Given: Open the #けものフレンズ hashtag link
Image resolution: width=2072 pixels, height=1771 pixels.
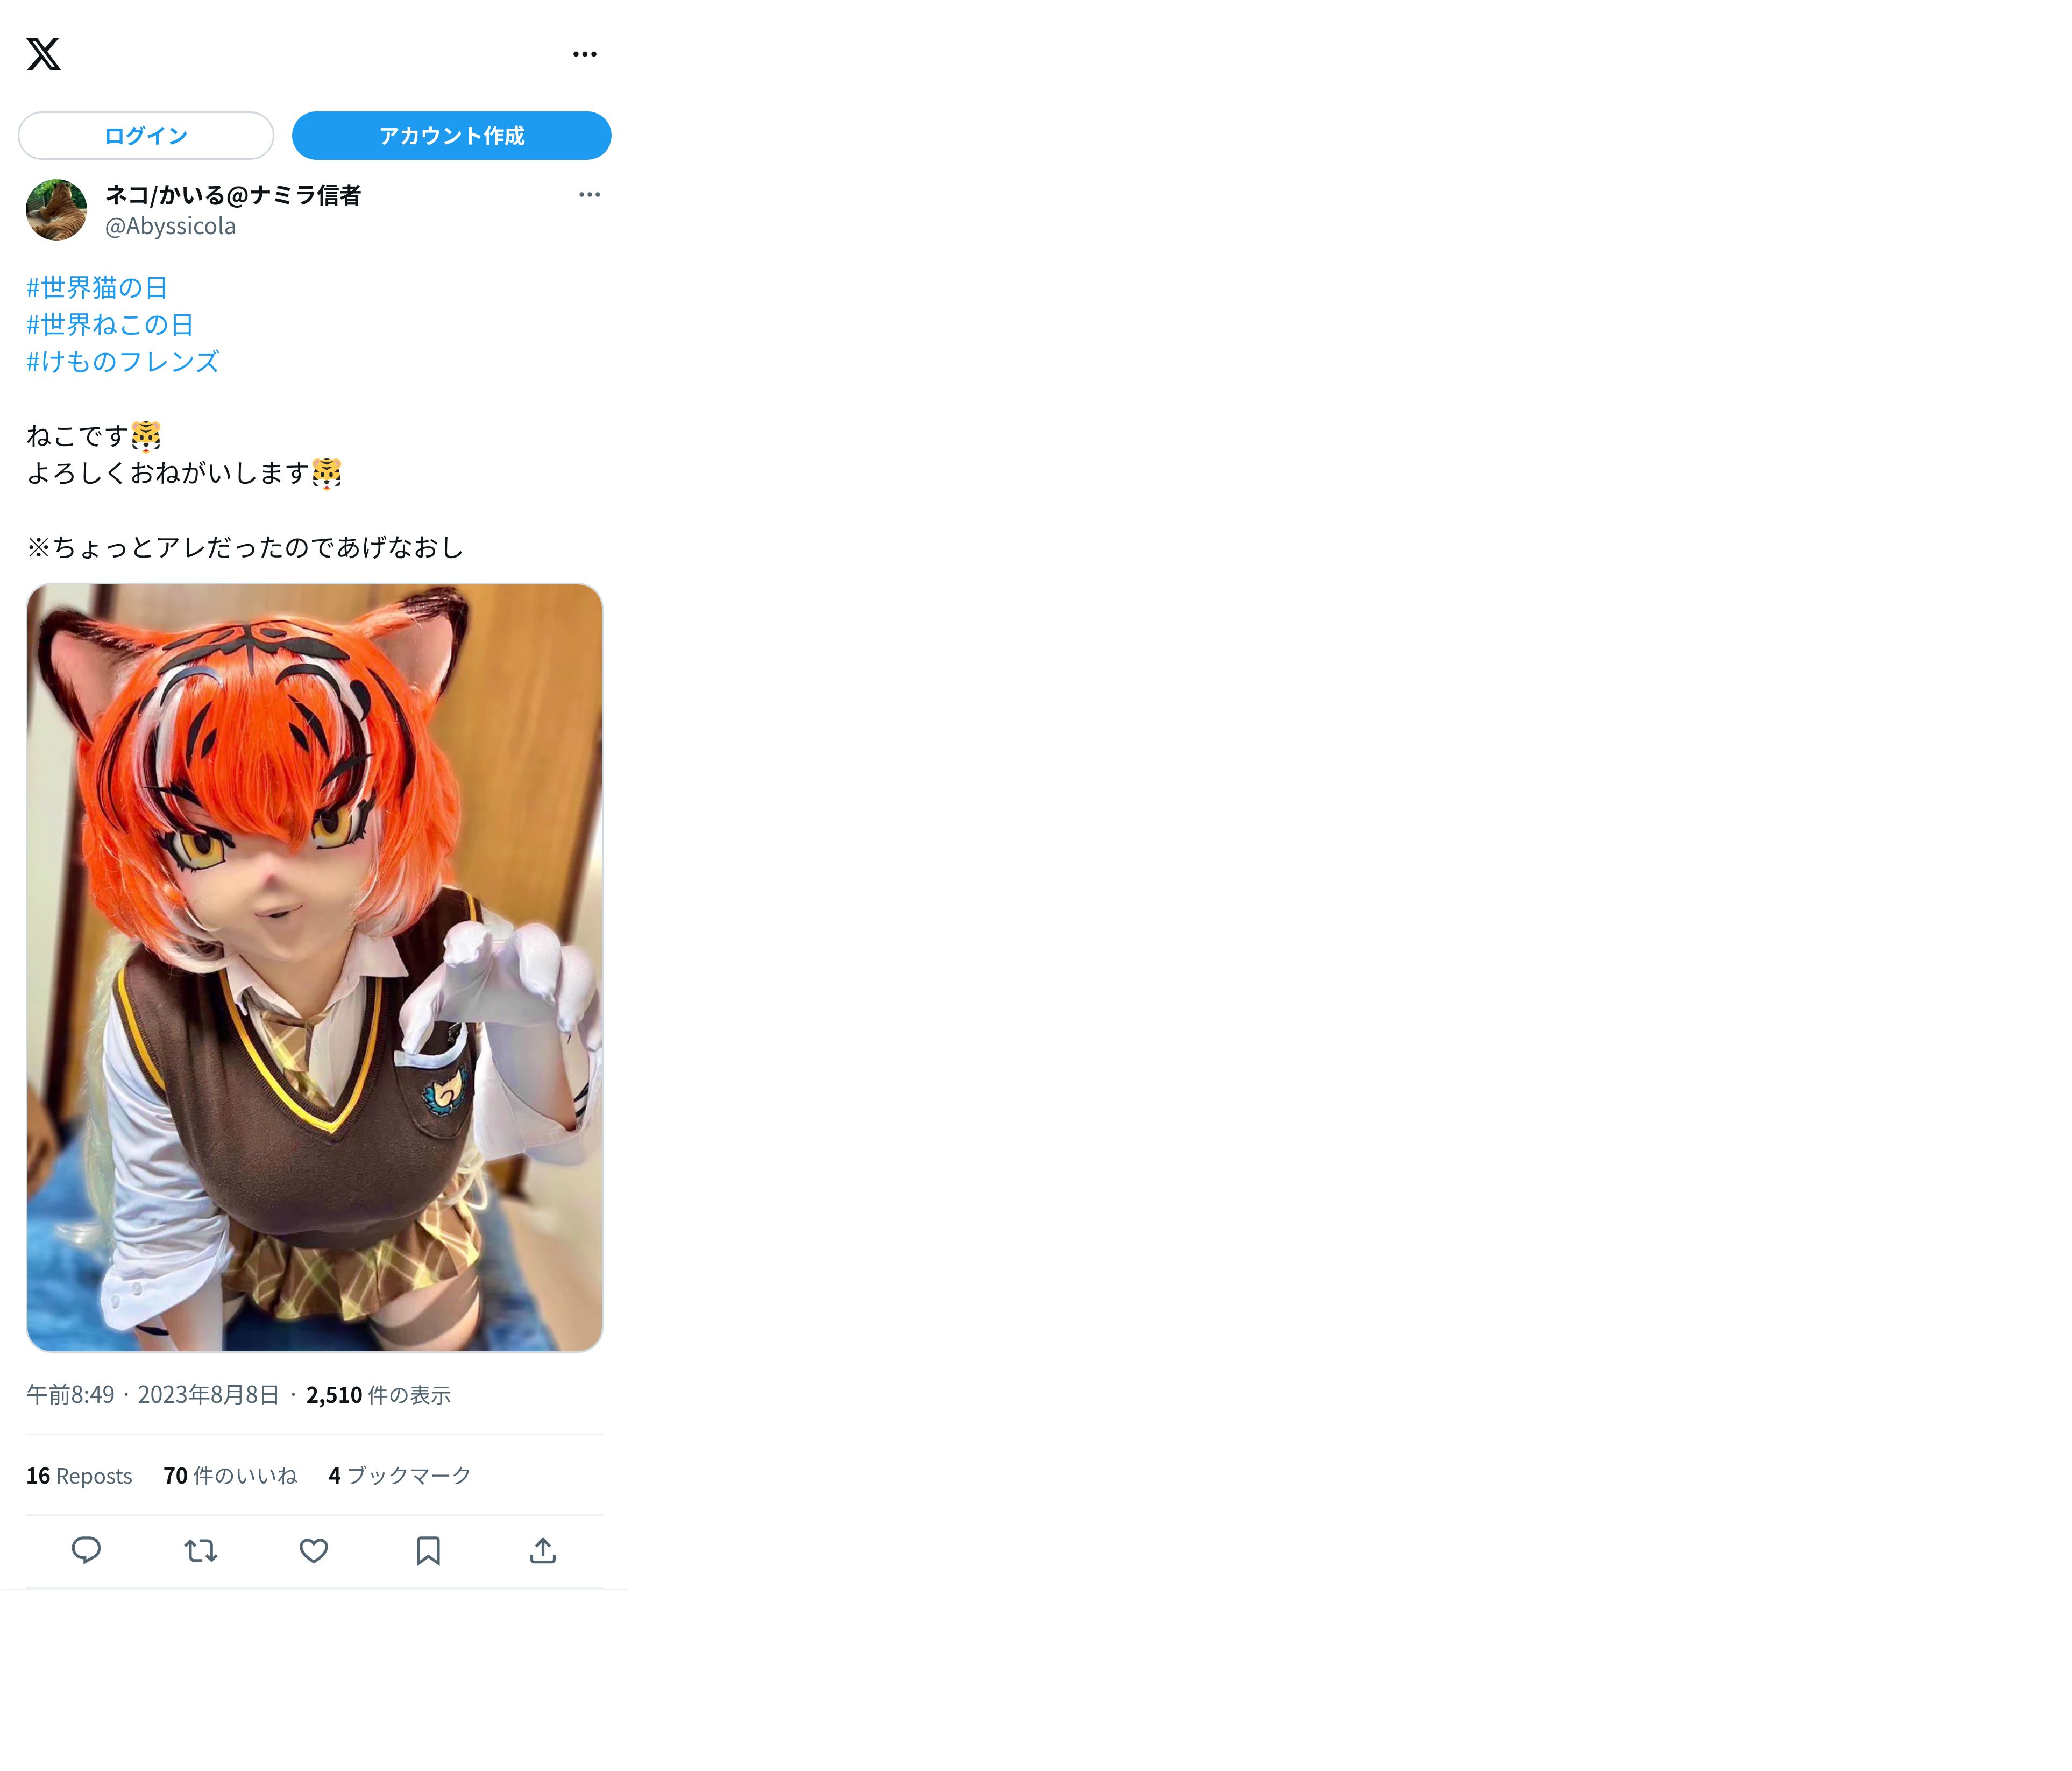Looking at the screenshot, I should point(122,362).
